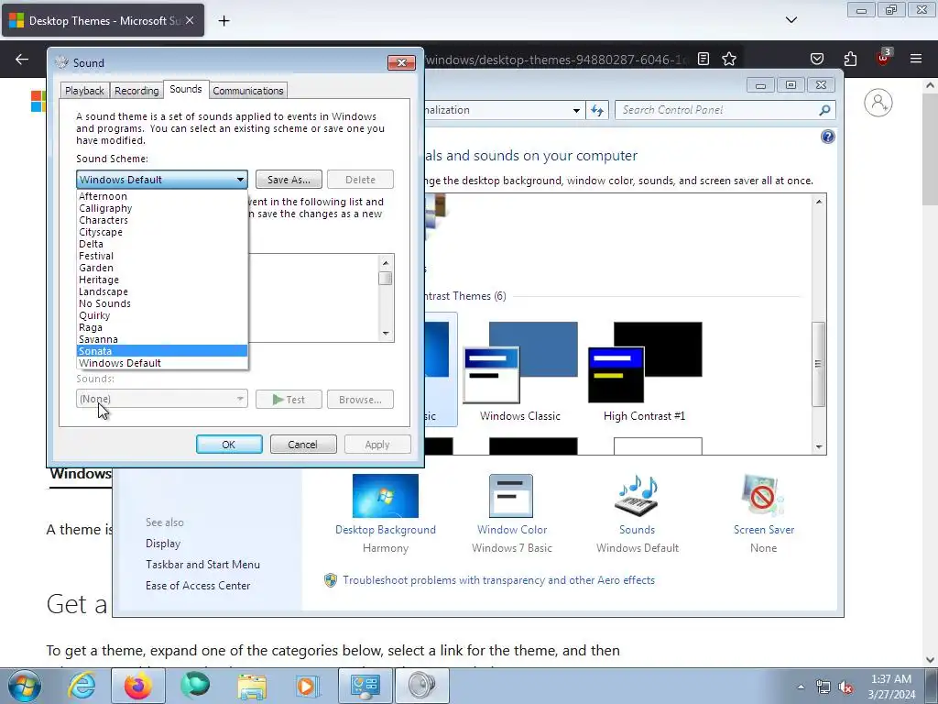This screenshot has height=704, width=938.
Task: Click the Save As button
Action: click(289, 180)
